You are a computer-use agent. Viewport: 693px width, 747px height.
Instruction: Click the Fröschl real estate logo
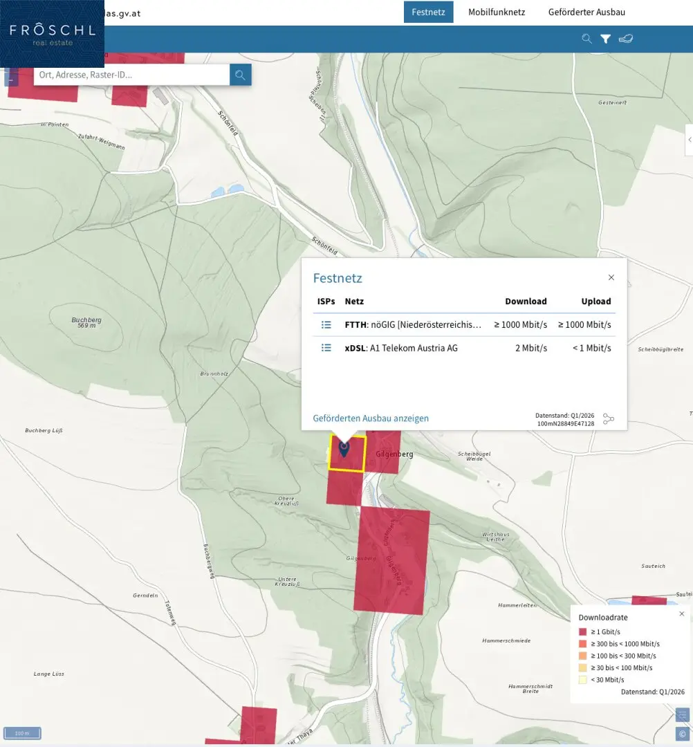[53, 35]
